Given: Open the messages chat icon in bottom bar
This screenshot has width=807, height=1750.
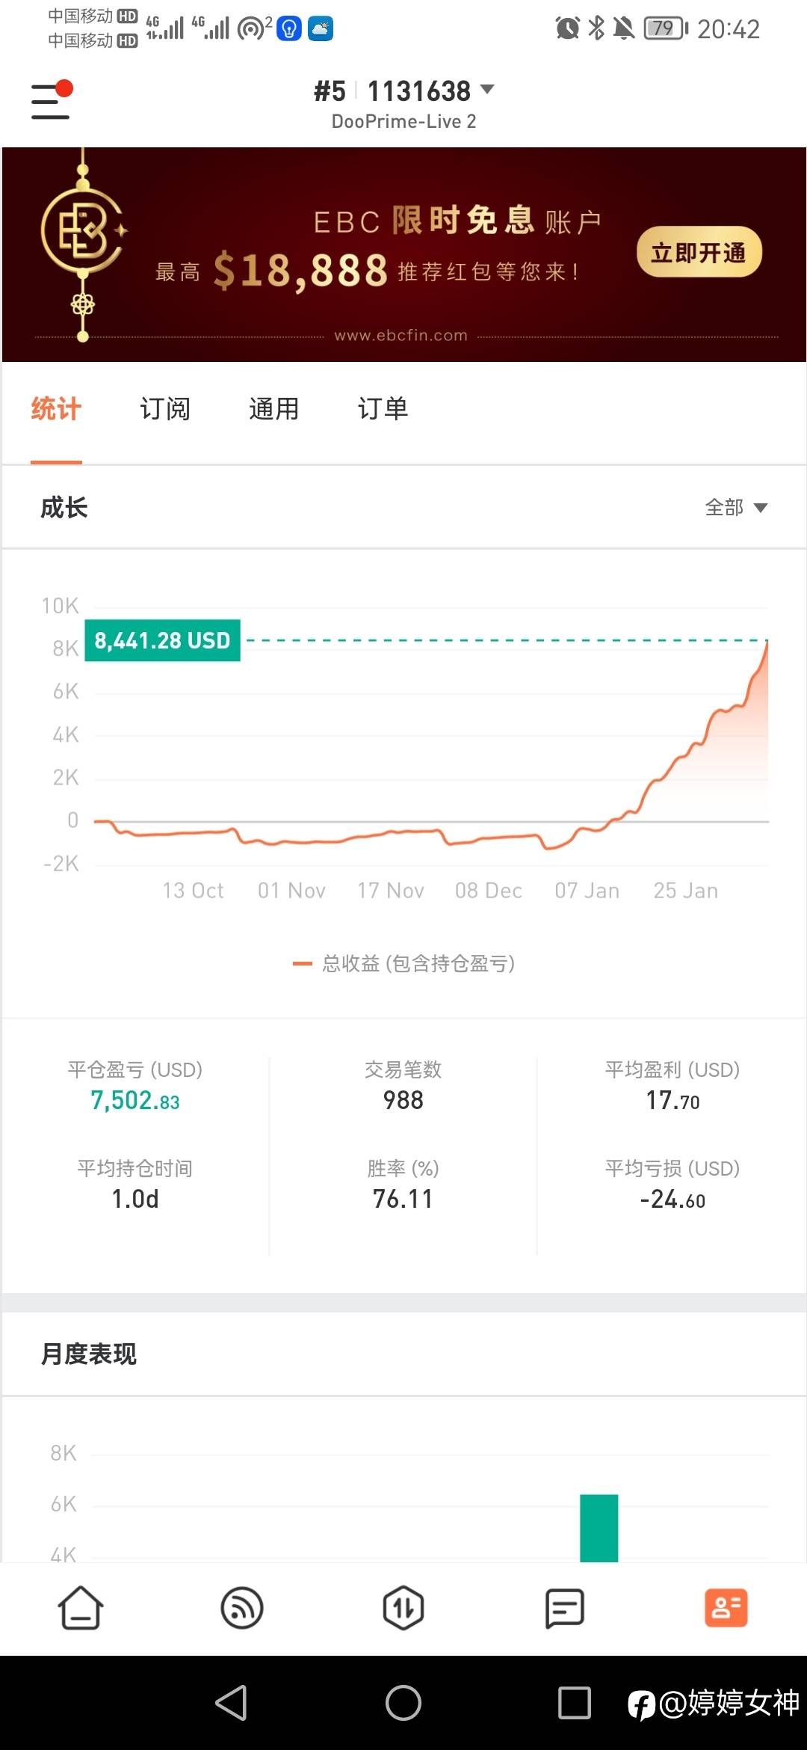Looking at the screenshot, I should point(565,1608).
